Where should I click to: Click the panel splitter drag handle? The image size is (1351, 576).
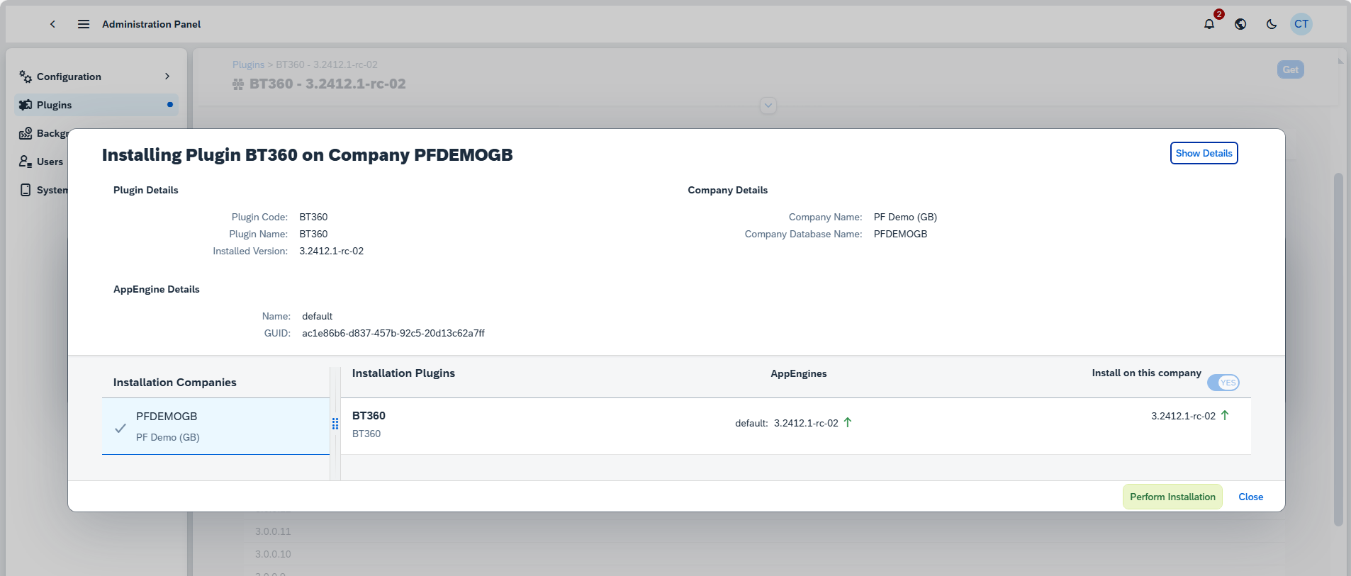(x=335, y=424)
